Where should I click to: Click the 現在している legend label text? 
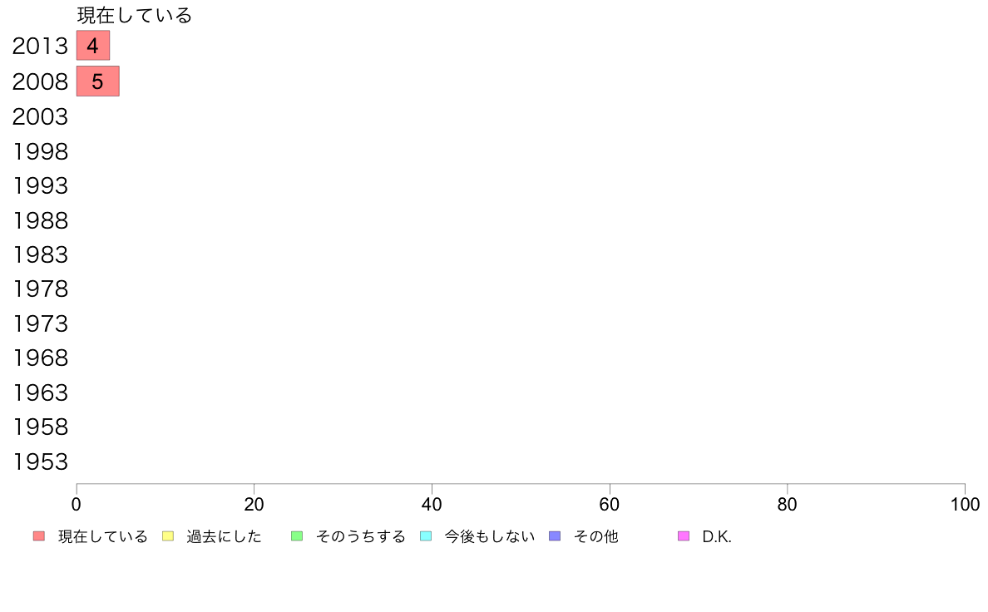[102, 536]
